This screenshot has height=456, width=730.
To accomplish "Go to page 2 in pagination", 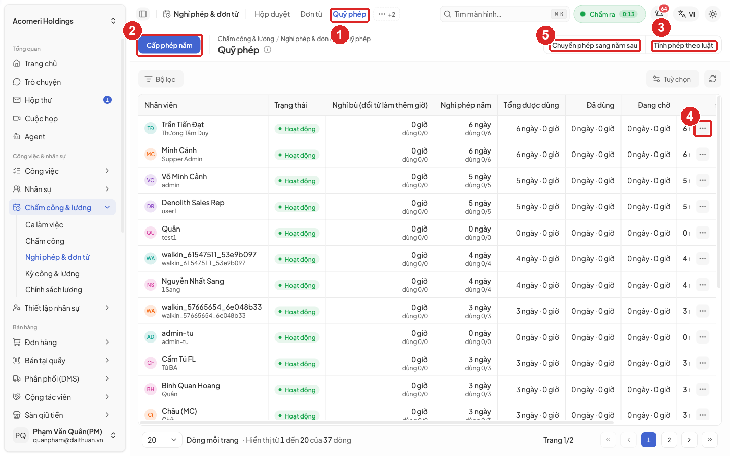I will click(669, 440).
